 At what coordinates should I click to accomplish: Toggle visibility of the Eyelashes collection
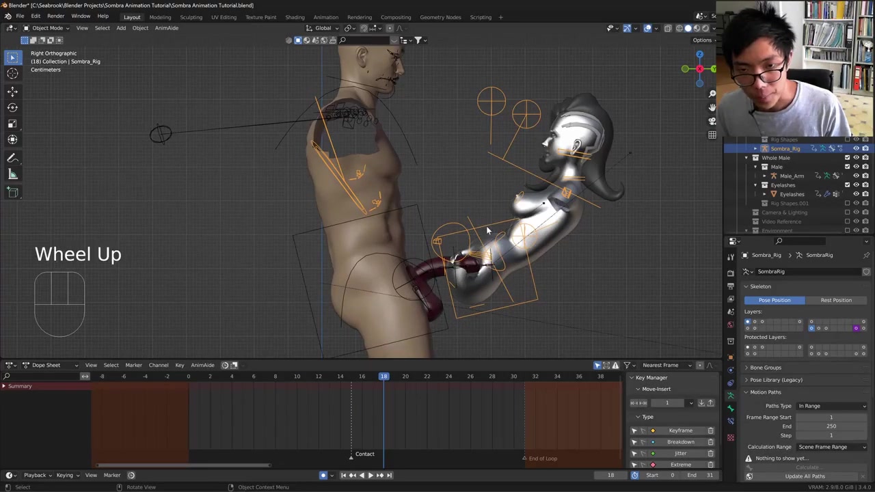point(856,185)
